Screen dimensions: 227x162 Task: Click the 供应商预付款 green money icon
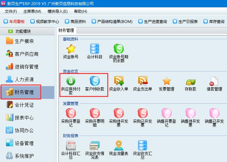[x=71, y=81]
